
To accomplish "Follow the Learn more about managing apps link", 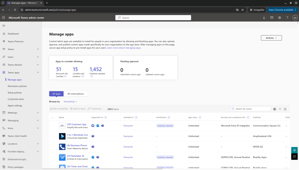I will pos(124,48).
